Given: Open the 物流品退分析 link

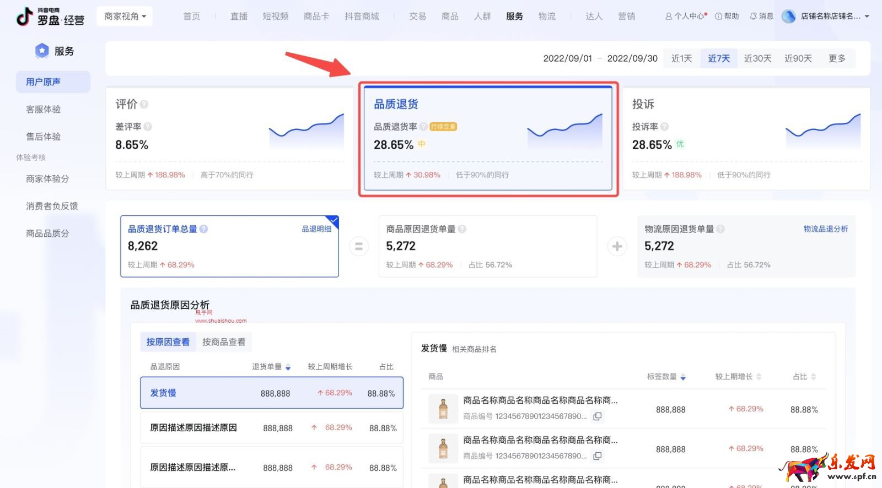Looking at the screenshot, I should pyautogui.click(x=826, y=229).
